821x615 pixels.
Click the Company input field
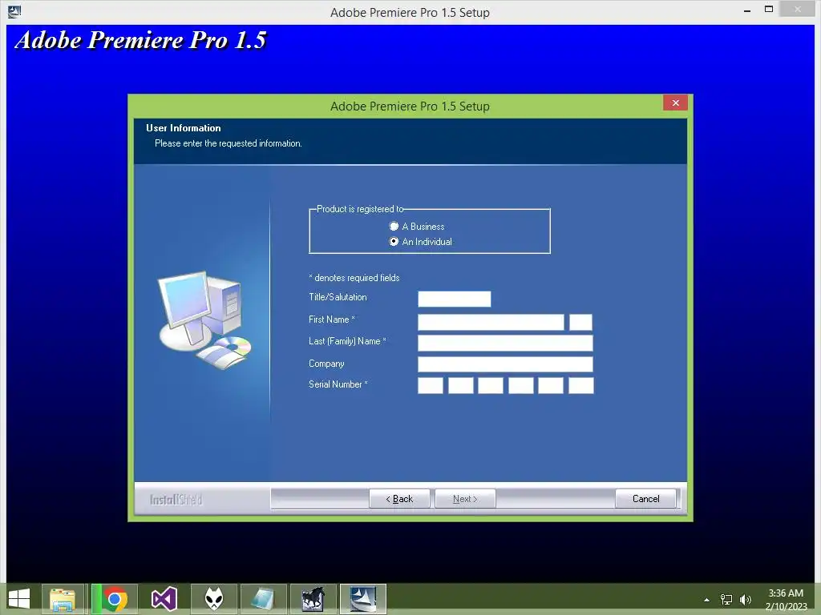[505, 364]
